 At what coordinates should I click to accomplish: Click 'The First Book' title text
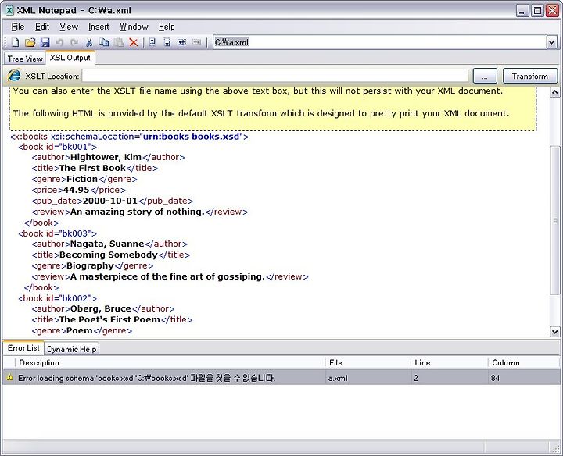click(x=92, y=168)
